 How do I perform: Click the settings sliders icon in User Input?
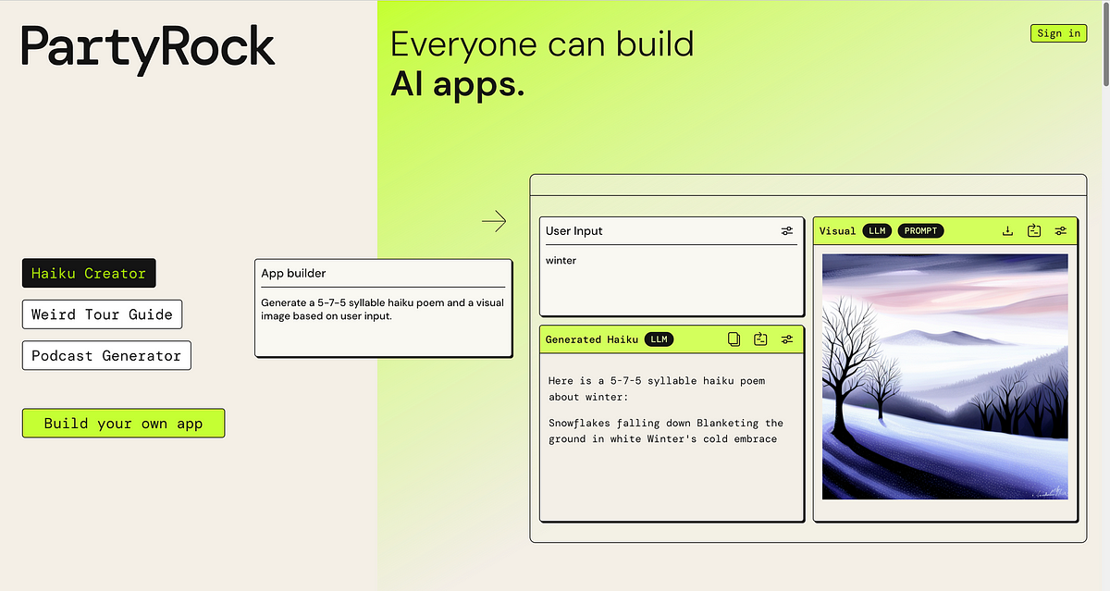pos(786,231)
